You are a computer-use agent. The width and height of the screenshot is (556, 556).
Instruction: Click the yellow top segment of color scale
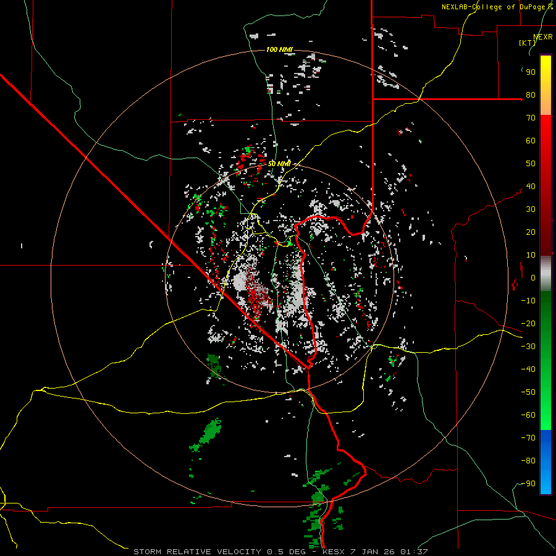pos(545,85)
